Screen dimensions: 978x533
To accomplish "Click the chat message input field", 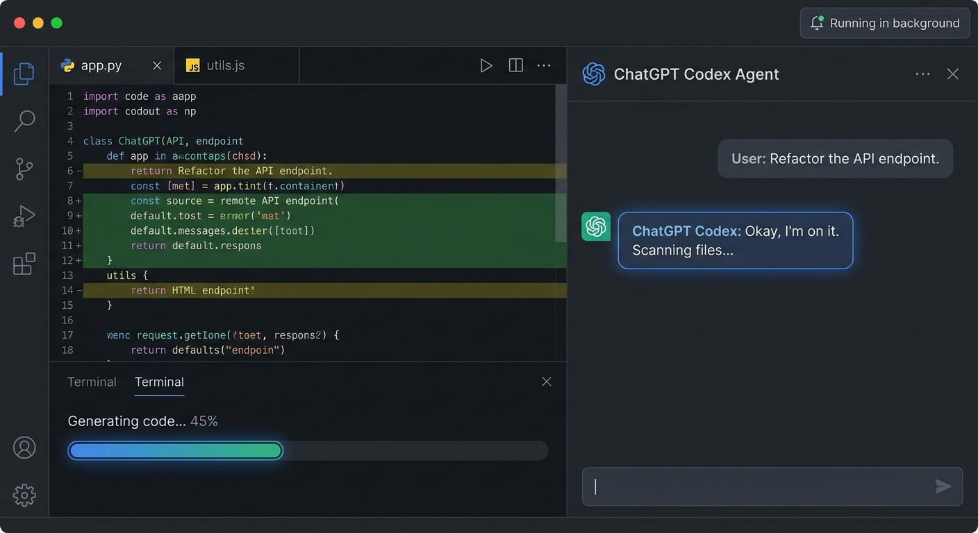I will coord(772,487).
